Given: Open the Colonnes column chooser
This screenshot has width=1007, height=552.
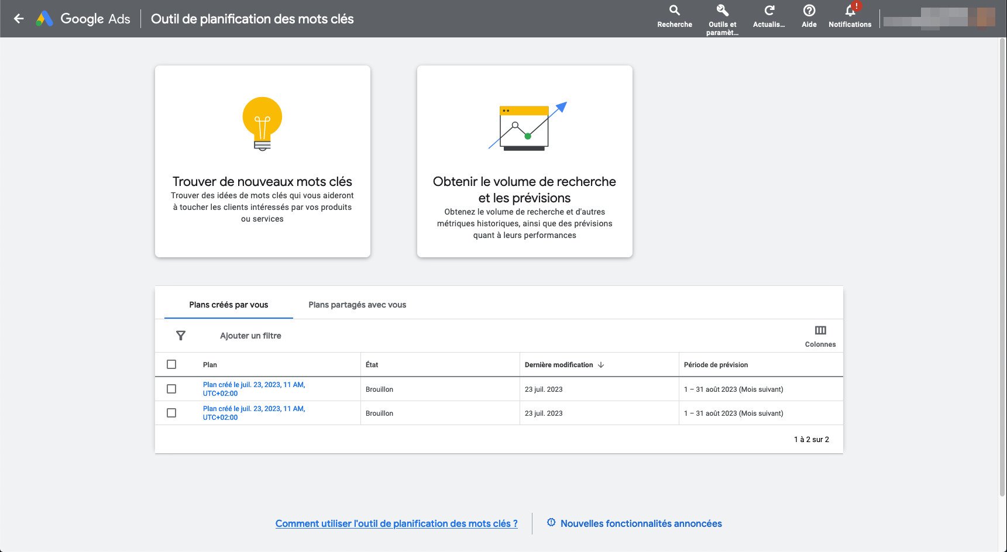Looking at the screenshot, I should [820, 336].
